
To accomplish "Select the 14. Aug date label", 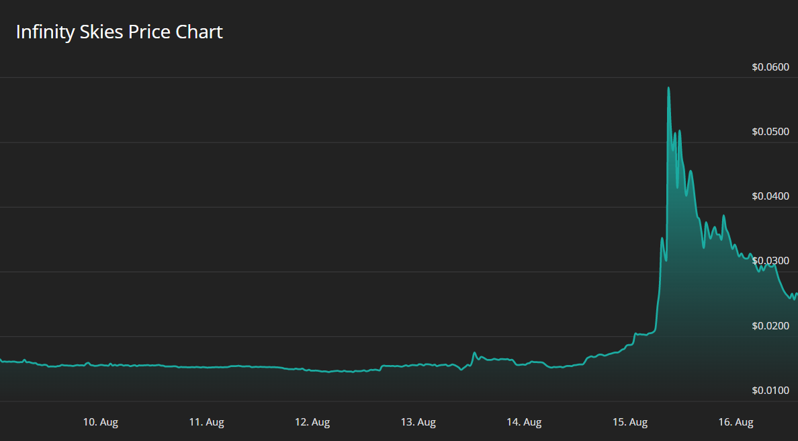I will [524, 422].
